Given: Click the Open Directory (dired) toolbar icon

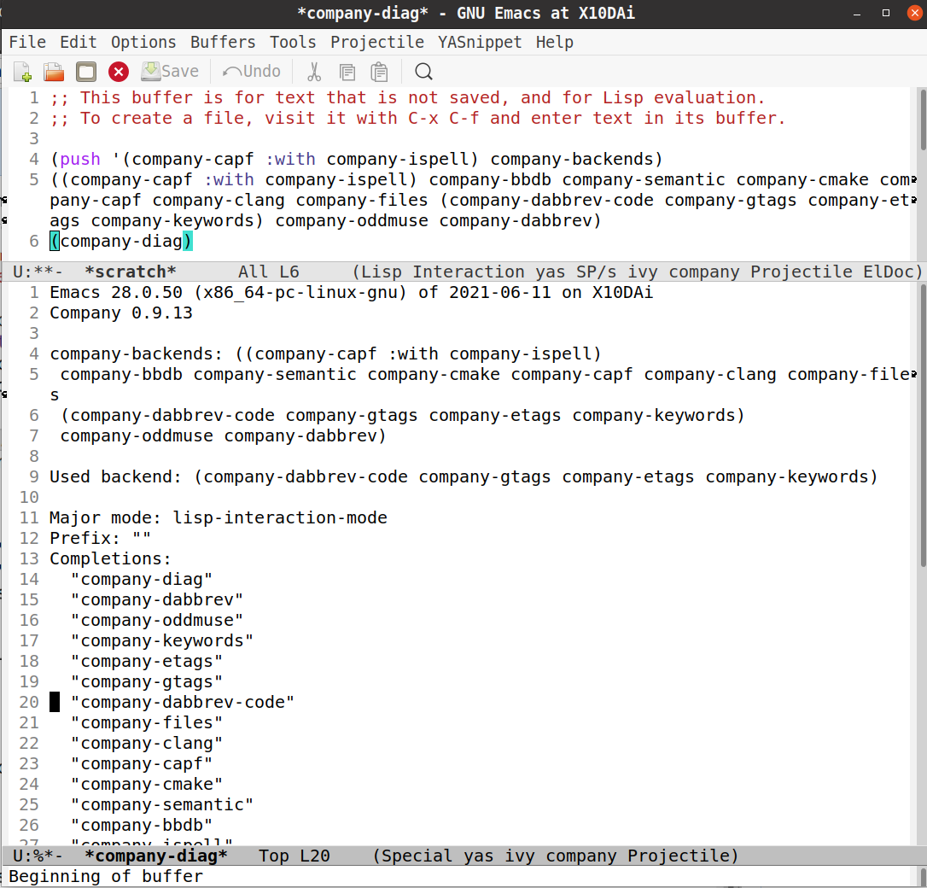Looking at the screenshot, I should [86, 72].
